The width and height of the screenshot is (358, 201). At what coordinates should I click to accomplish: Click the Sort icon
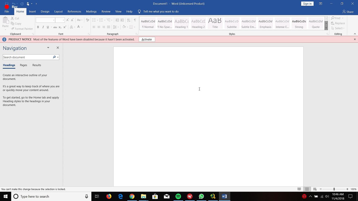(129, 20)
